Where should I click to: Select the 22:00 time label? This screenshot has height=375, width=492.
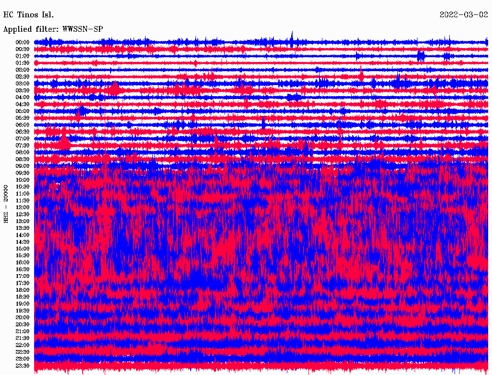[x=23, y=345]
